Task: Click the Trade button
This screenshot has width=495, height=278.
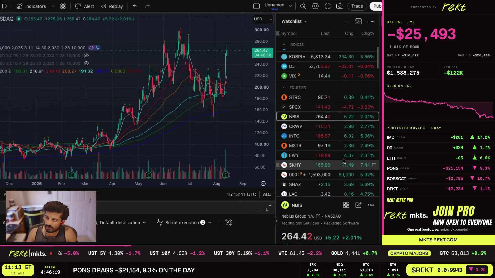Action: pyautogui.click(x=357, y=6)
